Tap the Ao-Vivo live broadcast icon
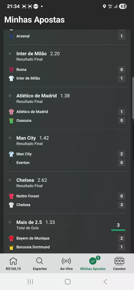 (x=66, y=261)
